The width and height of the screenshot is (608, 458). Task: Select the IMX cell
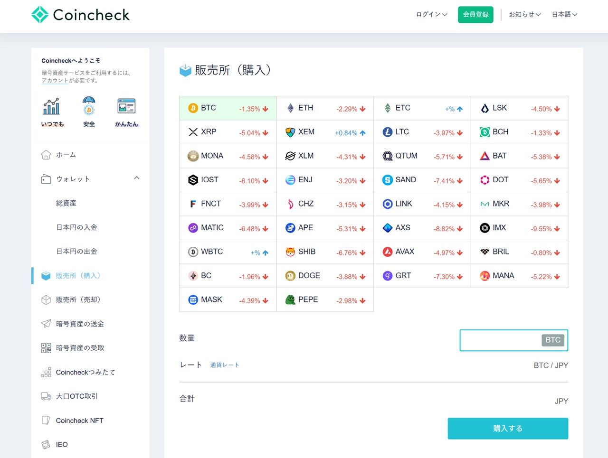tap(520, 228)
